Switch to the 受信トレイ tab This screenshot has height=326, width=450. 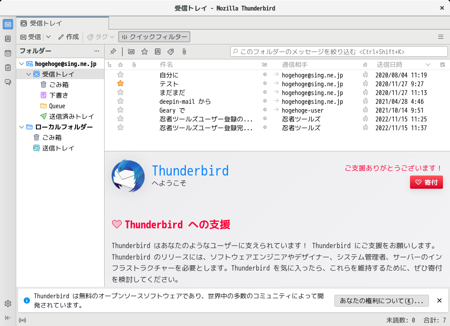pyautogui.click(x=62, y=23)
